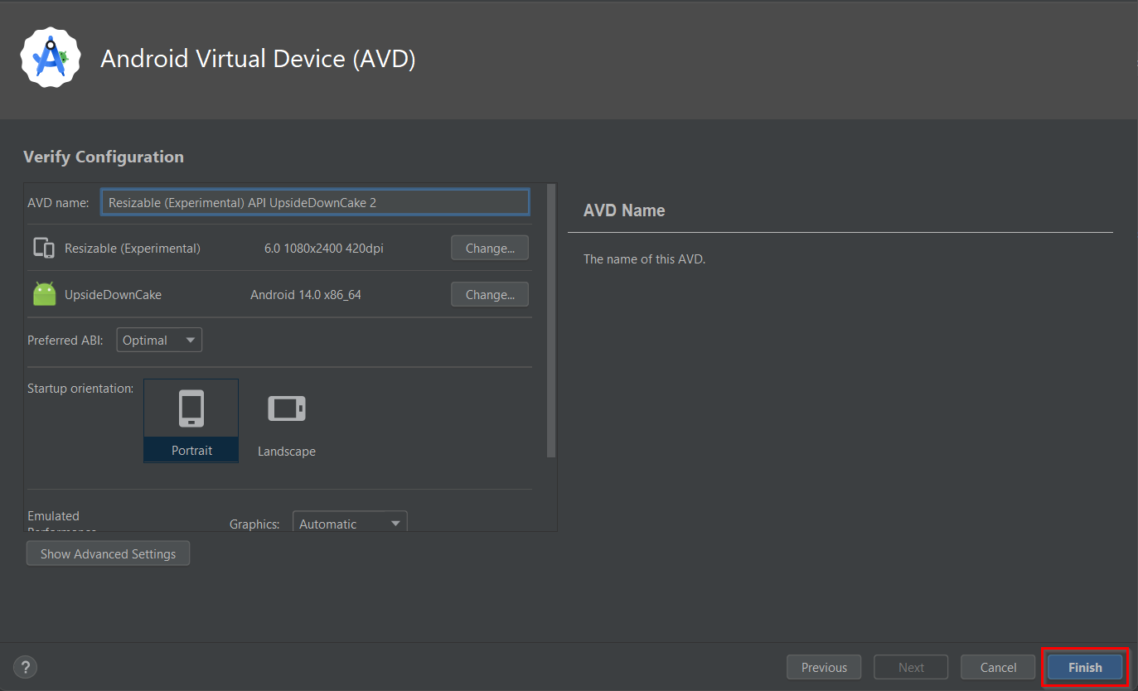Select Portrait startup orientation
Image resolution: width=1138 pixels, height=691 pixels.
(x=191, y=421)
